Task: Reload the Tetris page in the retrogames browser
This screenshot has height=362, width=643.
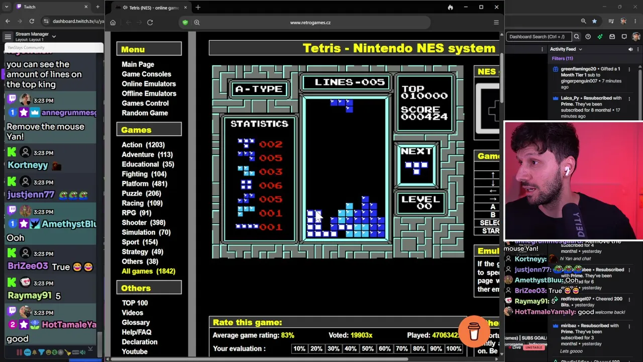Action: (x=150, y=23)
